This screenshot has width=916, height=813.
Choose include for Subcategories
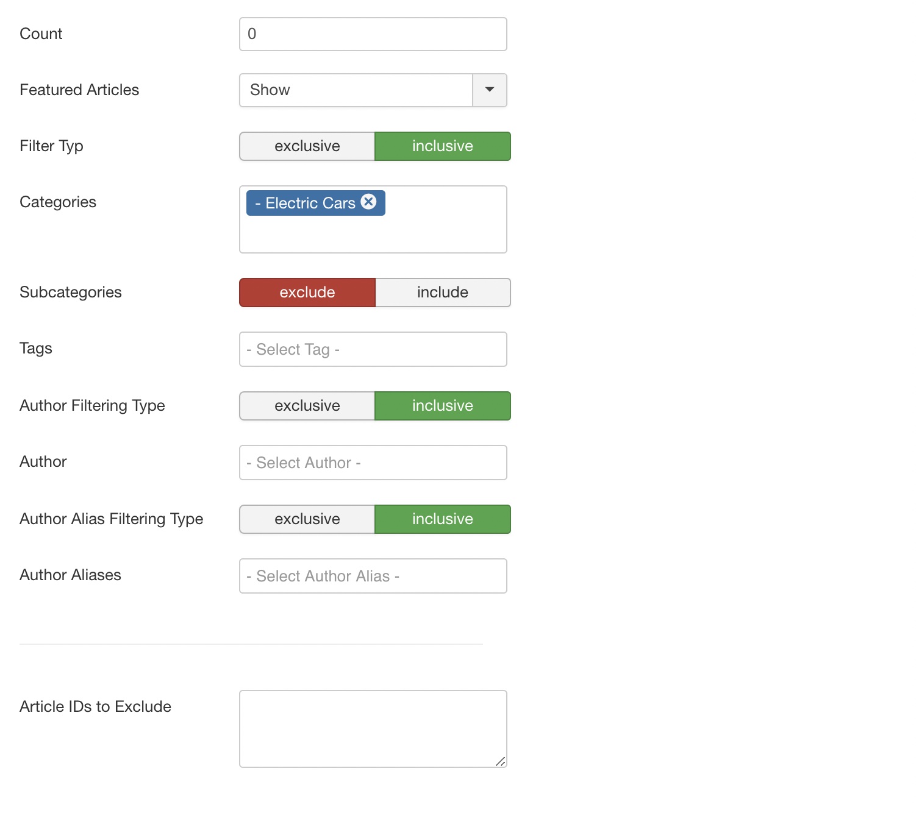click(x=443, y=293)
